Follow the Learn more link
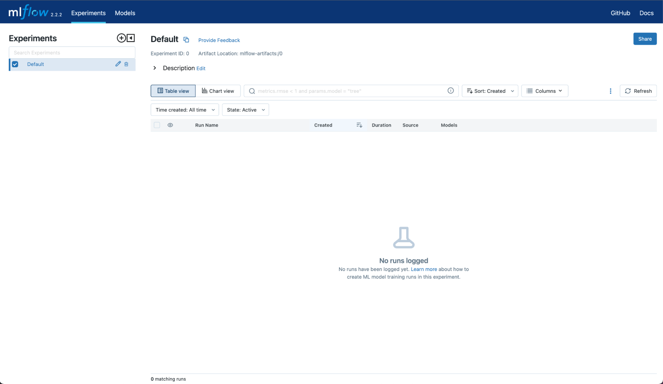 coord(424,269)
